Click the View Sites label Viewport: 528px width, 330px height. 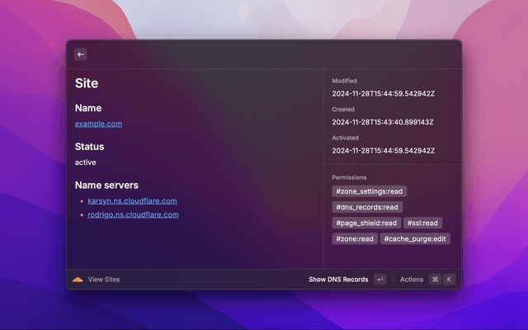(104, 280)
